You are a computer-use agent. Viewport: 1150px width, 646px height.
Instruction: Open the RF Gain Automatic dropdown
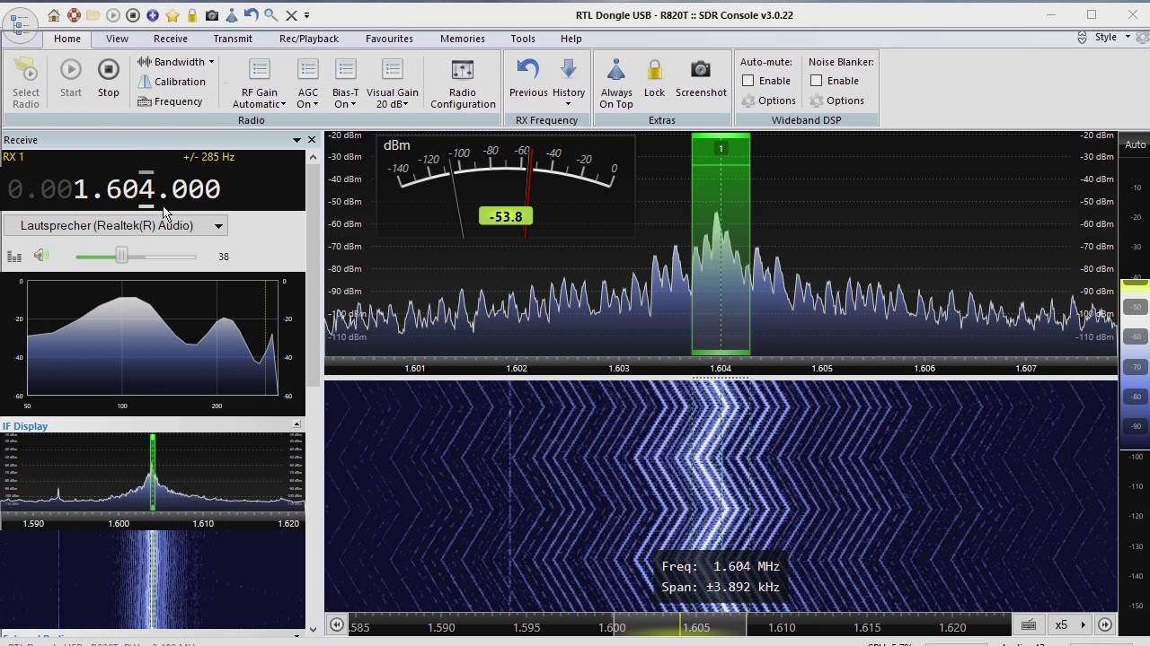[260, 84]
